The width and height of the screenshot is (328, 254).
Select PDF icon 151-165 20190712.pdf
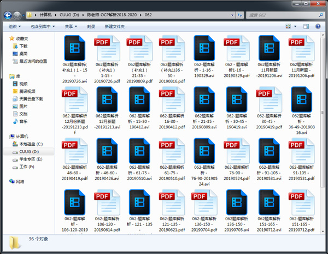[302, 202]
